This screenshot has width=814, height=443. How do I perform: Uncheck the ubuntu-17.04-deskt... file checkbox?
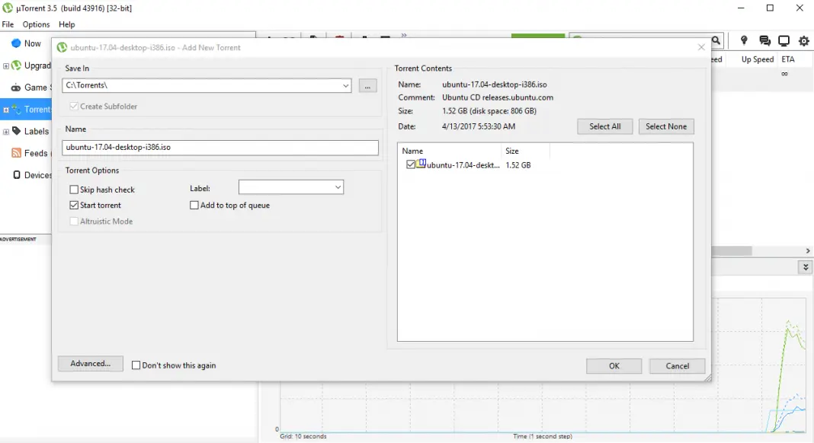(411, 164)
